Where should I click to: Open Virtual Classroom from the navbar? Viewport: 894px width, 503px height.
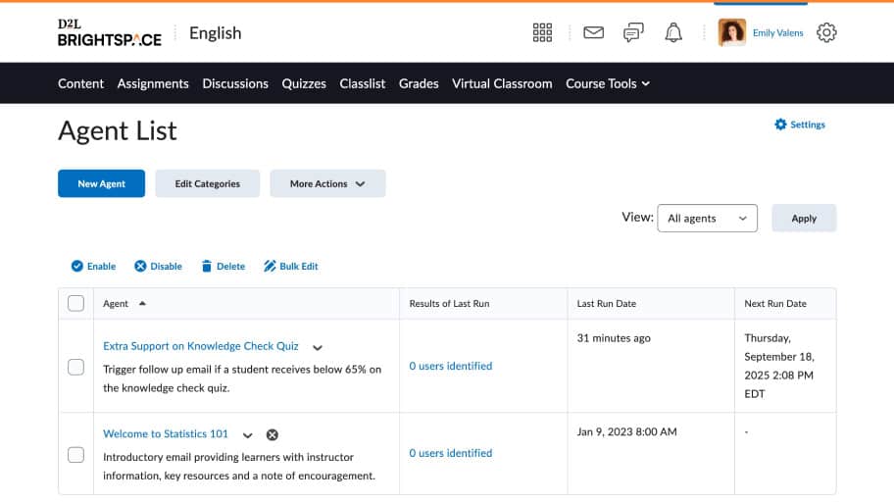click(502, 84)
